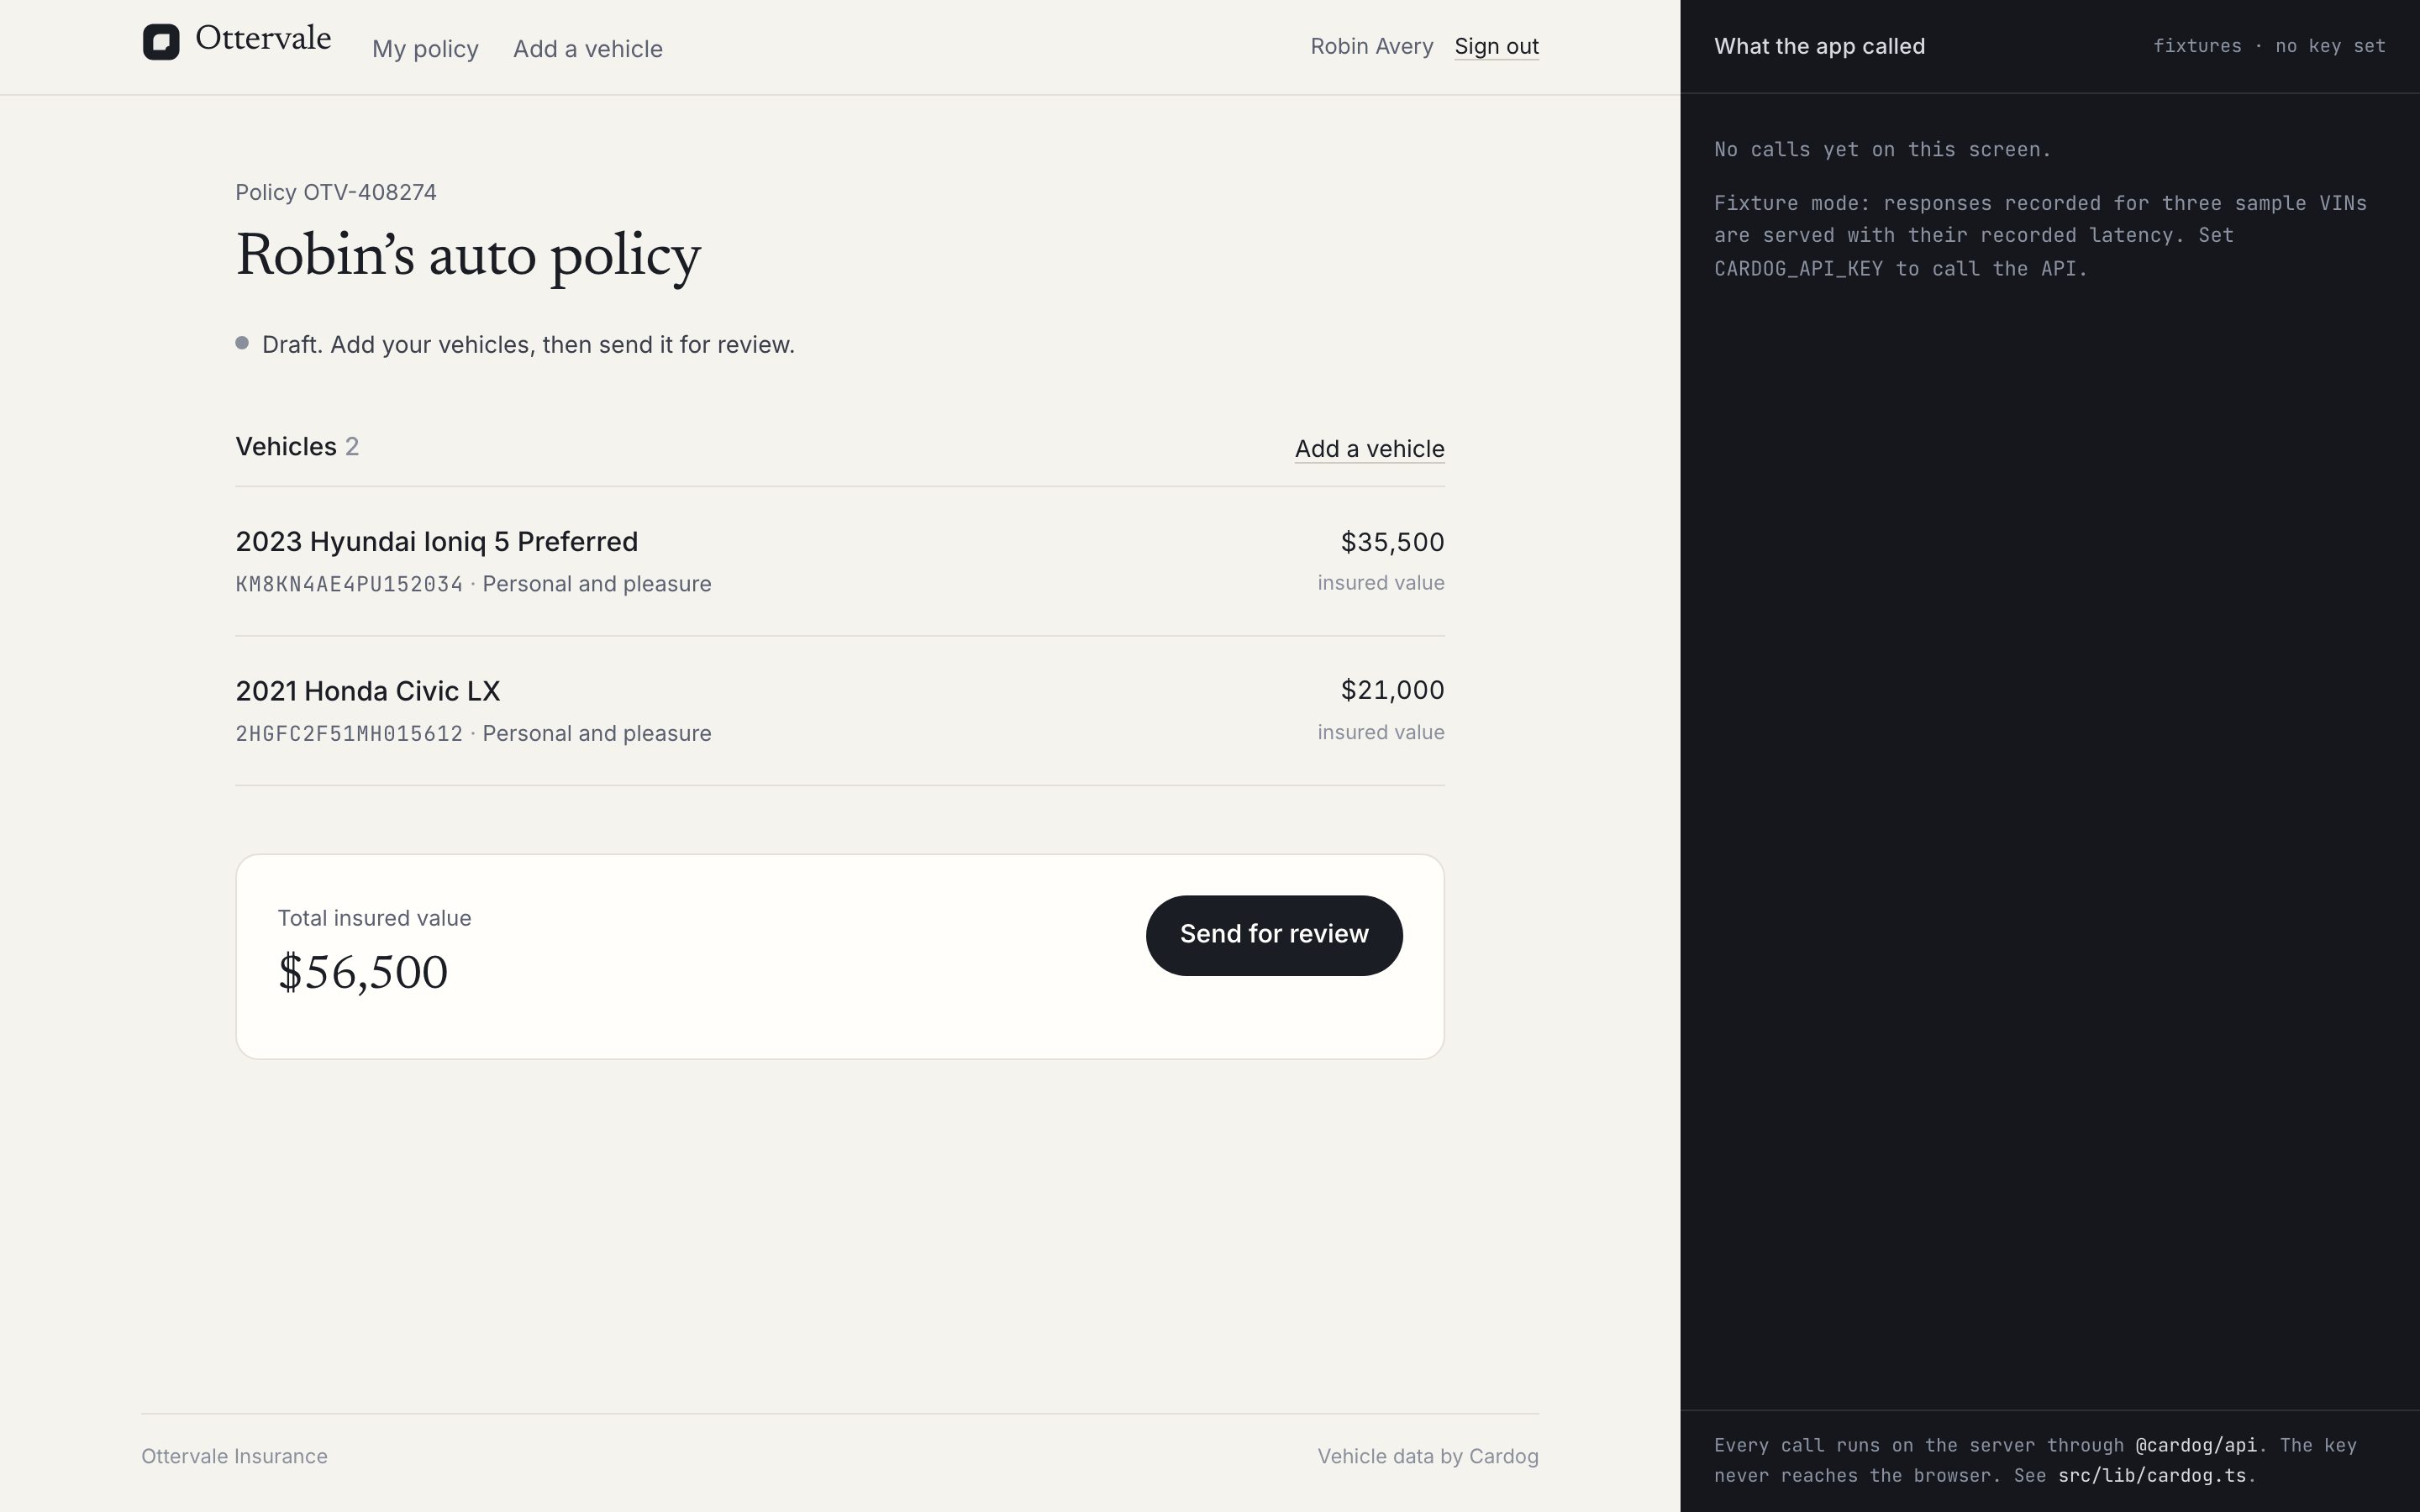Click the Sign out link
The width and height of the screenshot is (2420, 1512).
point(1496,46)
